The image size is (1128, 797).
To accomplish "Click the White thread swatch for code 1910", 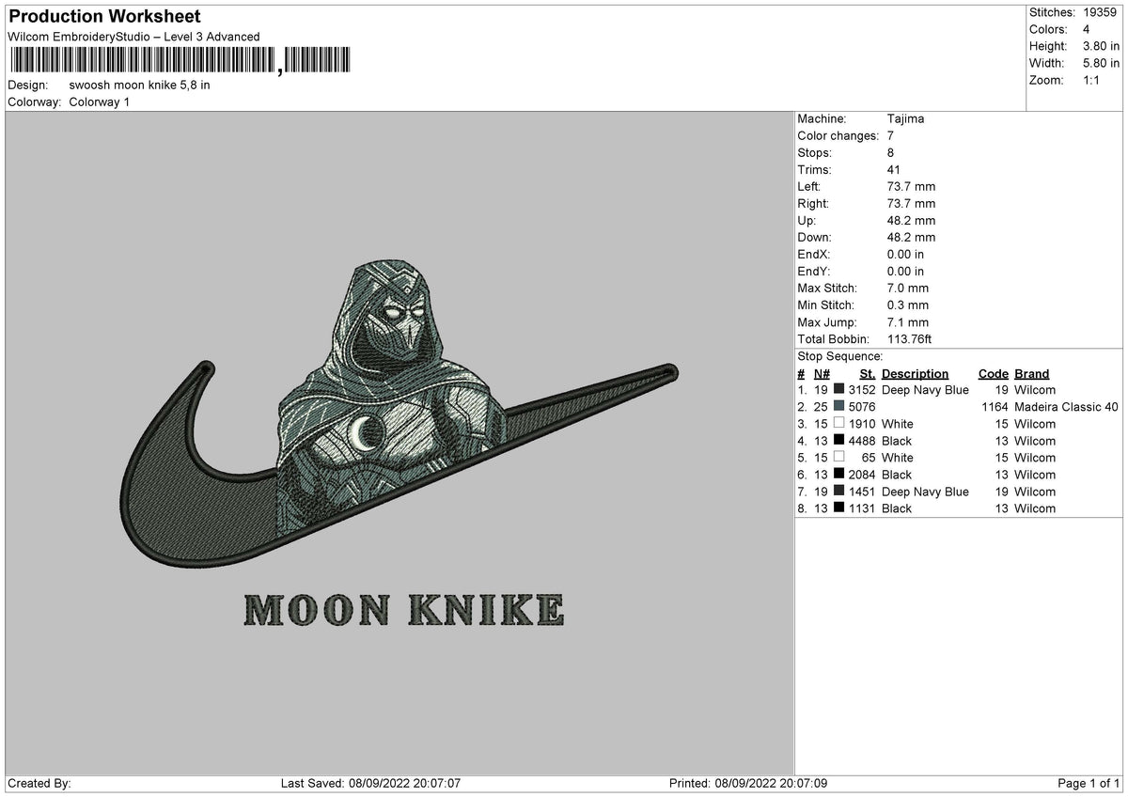I will coord(838,424).
